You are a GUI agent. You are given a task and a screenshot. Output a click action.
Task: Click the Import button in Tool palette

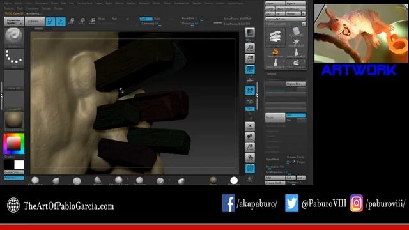click(275, 3)
